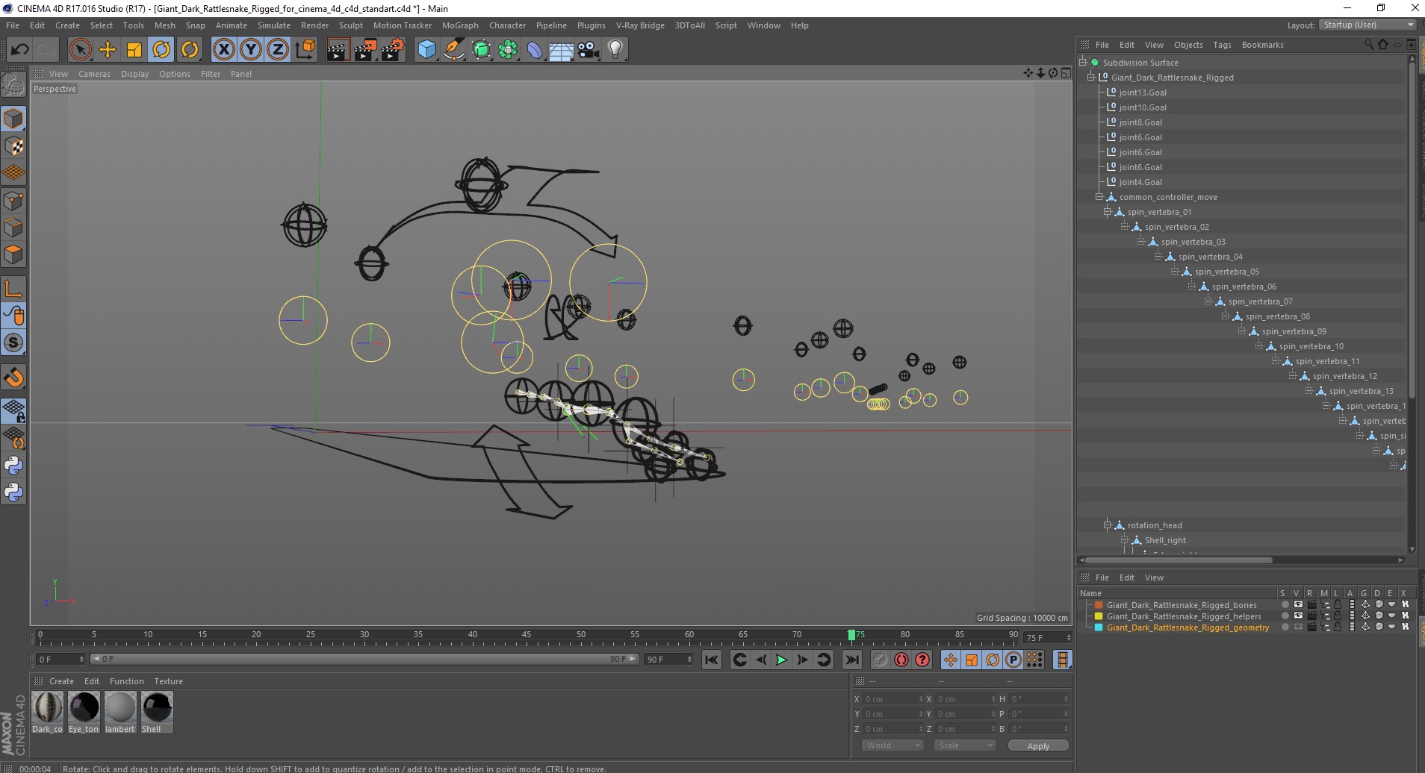Select the Shell material thumbnail

[157, 712]
